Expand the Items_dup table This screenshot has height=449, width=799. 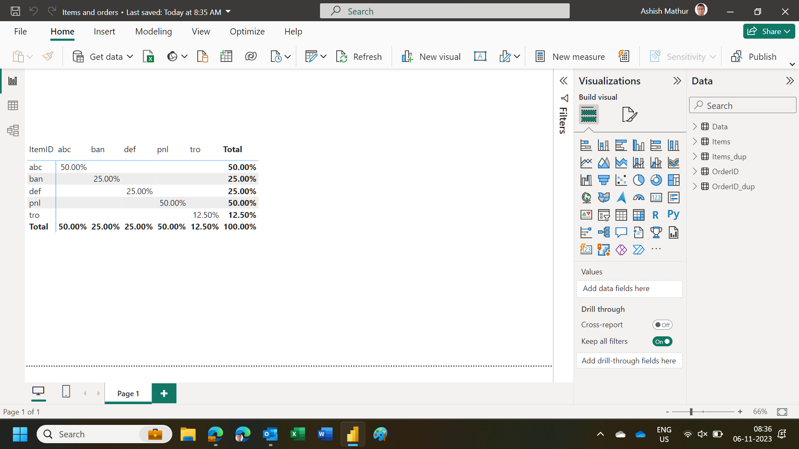coord(695,157)
